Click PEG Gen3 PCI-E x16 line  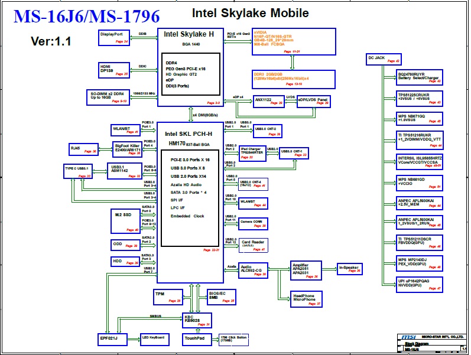pos(186,69)
